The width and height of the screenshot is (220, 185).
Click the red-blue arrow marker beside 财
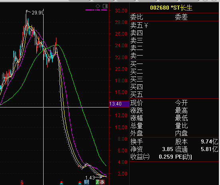pos(80,183)
